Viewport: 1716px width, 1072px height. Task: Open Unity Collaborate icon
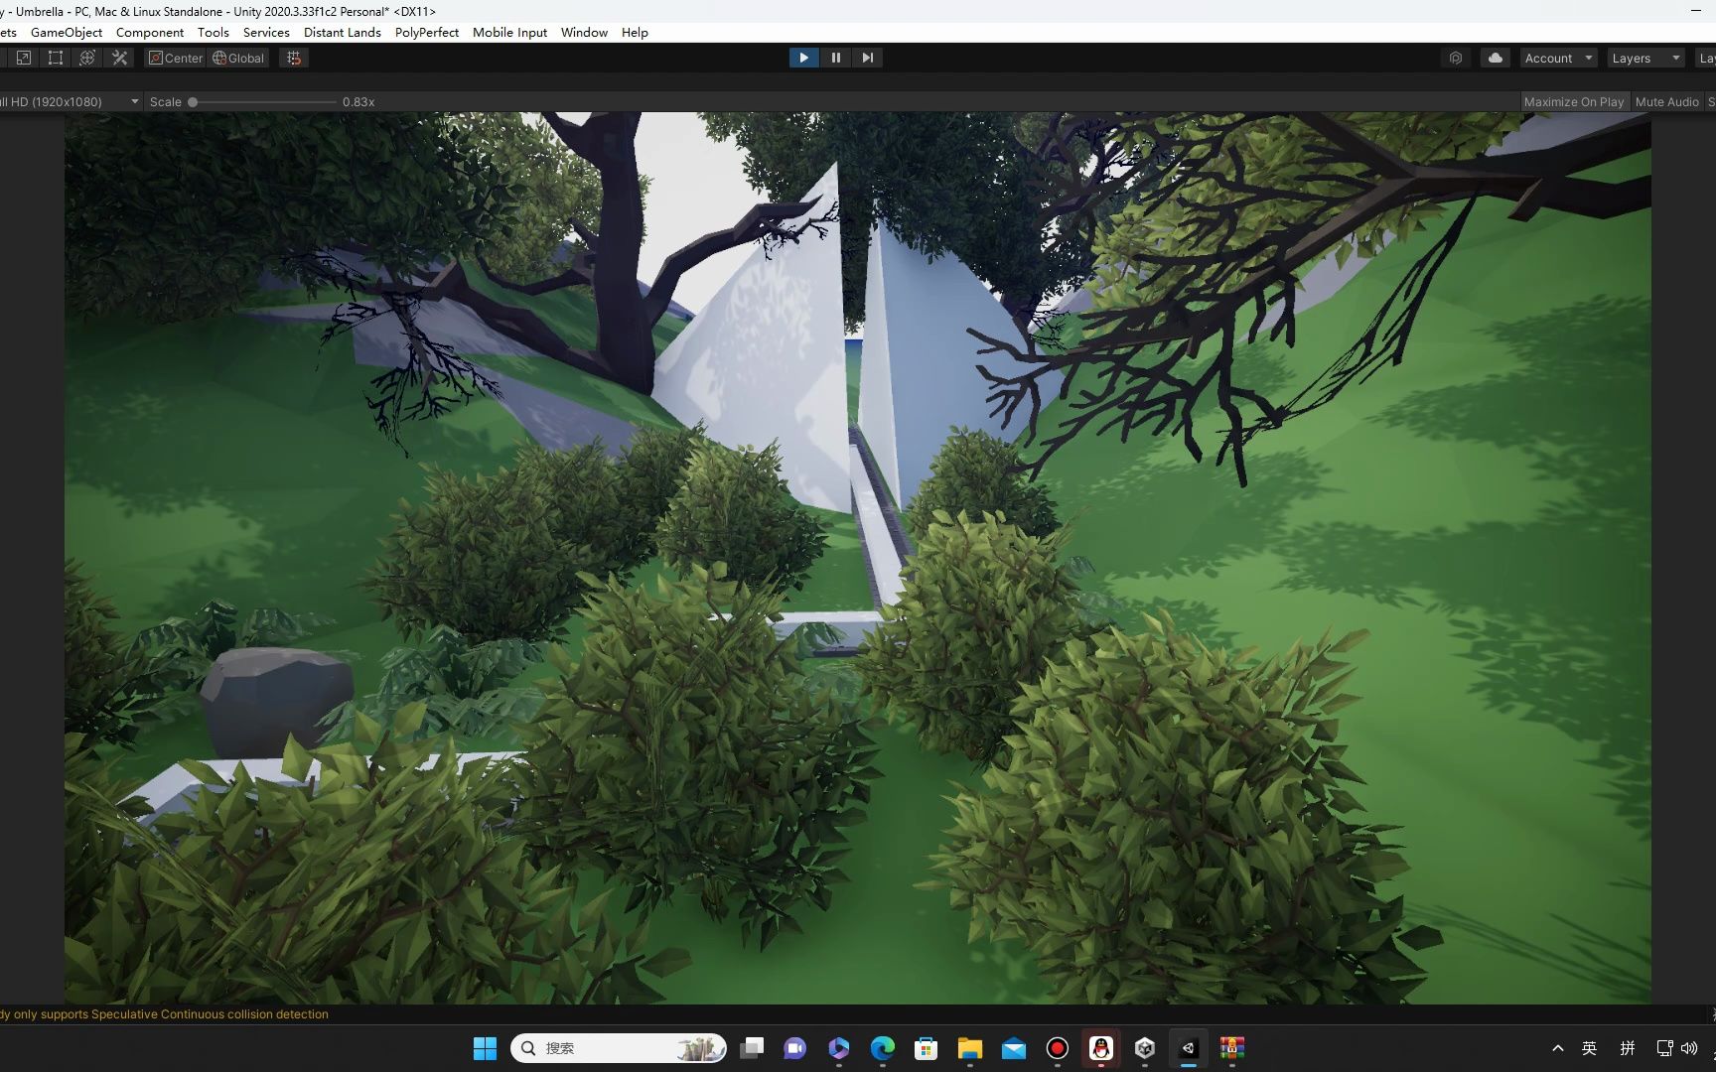point(1455,59)
